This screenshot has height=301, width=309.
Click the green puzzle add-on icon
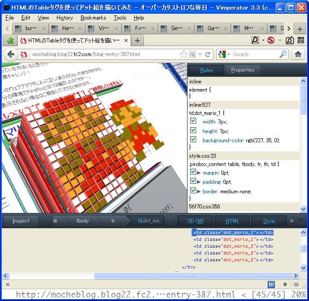click(10, 41)
